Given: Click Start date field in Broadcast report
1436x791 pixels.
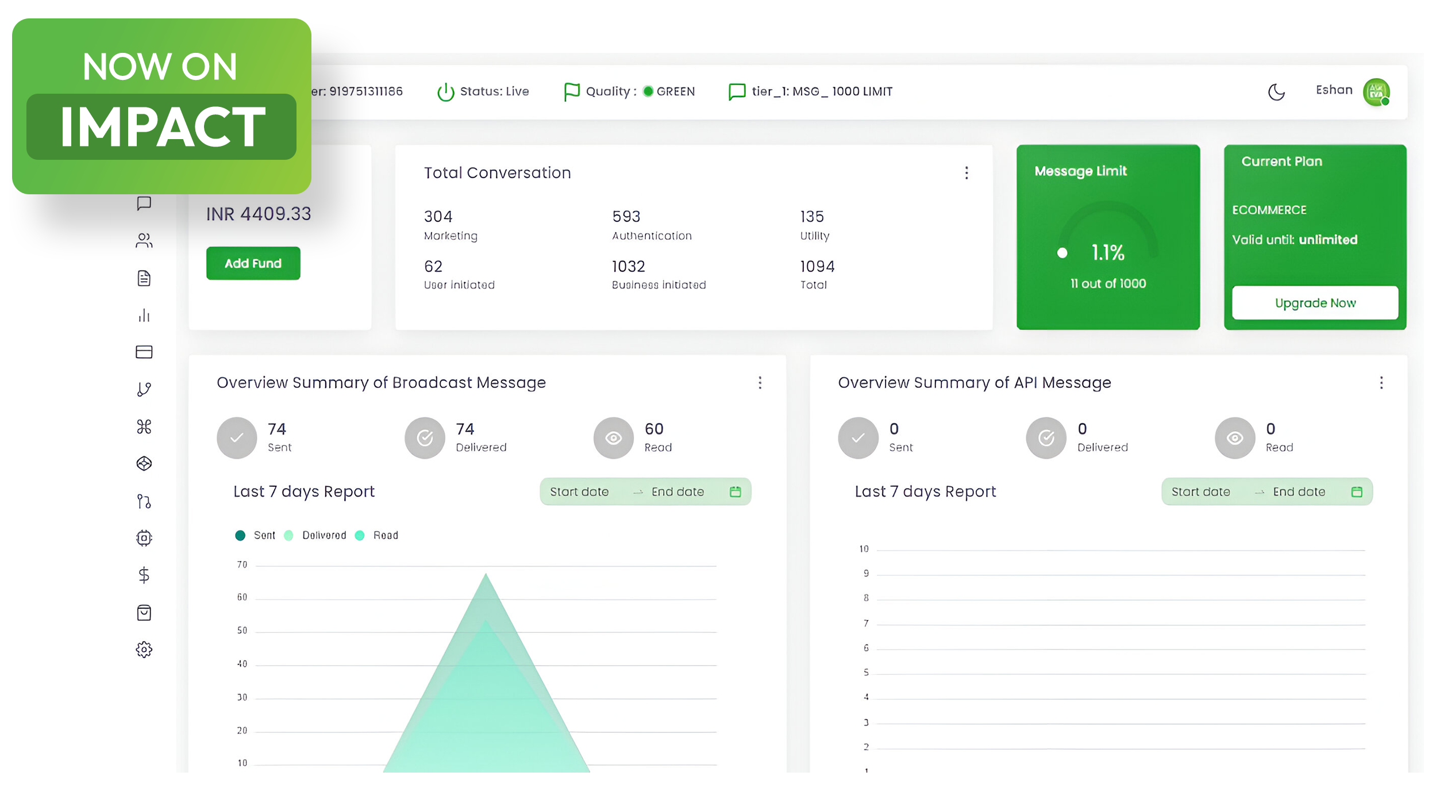Looking at the screenshot, I should (579, 492).
